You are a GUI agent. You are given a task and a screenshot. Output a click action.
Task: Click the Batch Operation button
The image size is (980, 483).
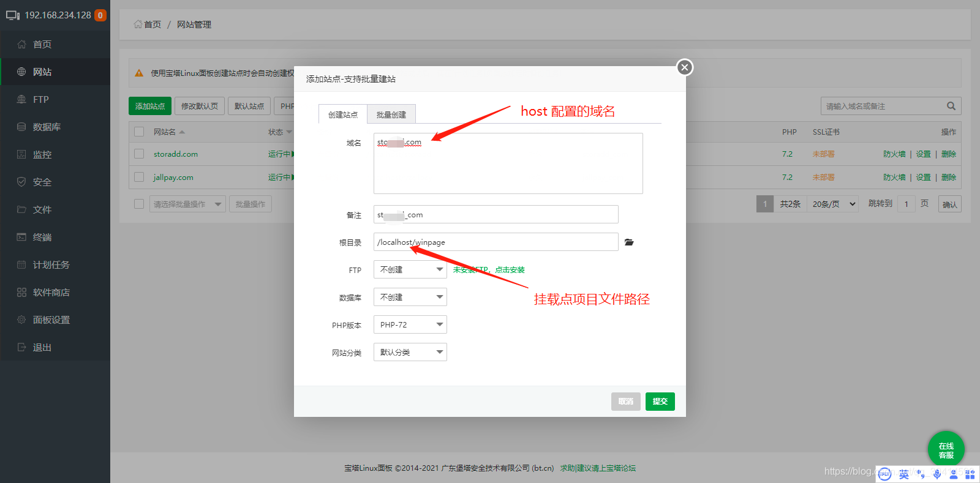point(251,204)
